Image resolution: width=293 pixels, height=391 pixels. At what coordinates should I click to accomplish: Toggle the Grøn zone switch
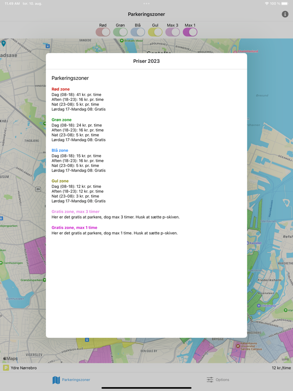click(120, 32)
